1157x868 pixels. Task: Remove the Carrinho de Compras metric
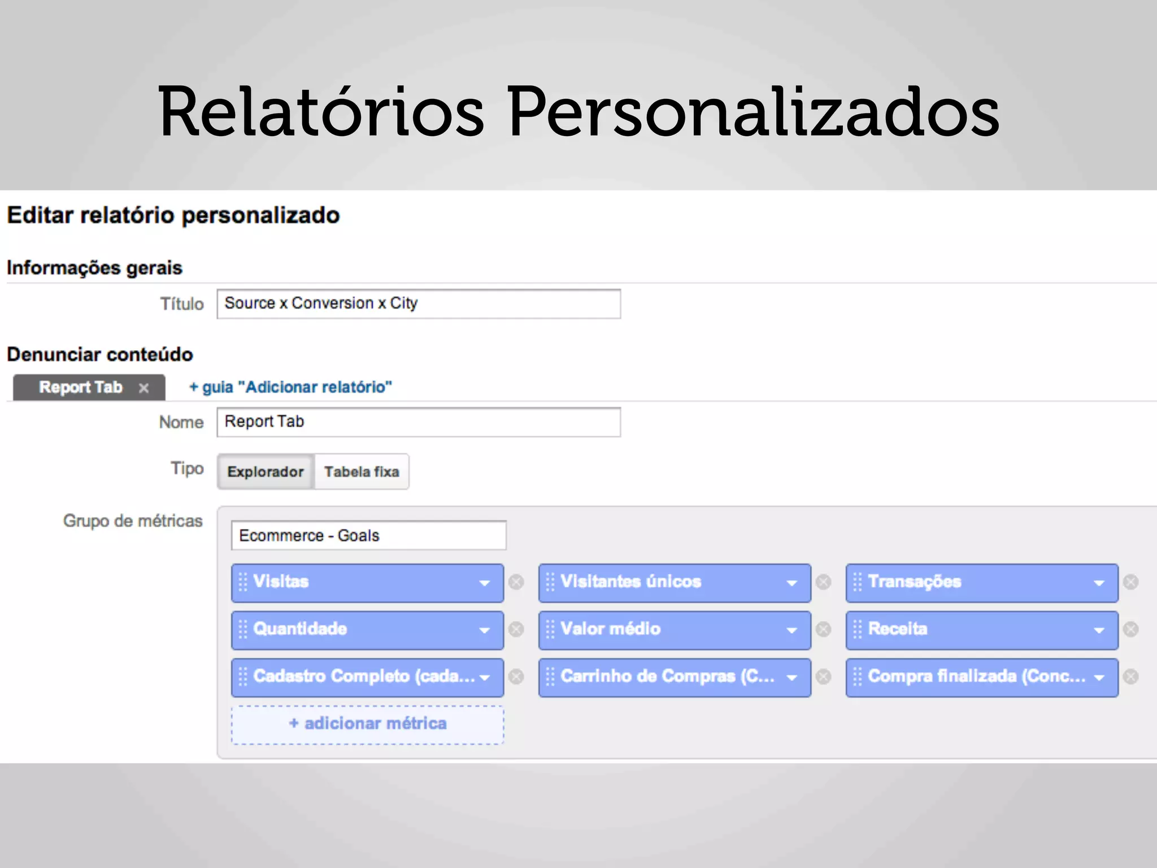(823, 676)
